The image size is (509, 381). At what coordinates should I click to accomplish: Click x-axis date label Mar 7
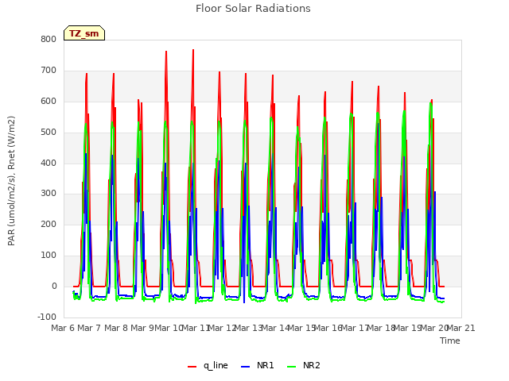(x=89, y=328)
